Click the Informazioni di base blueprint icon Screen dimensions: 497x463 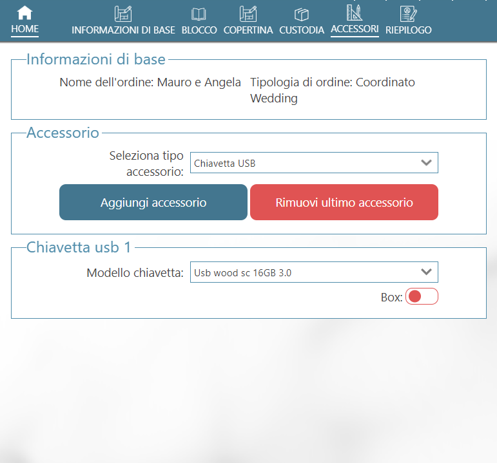pos(123,14)
